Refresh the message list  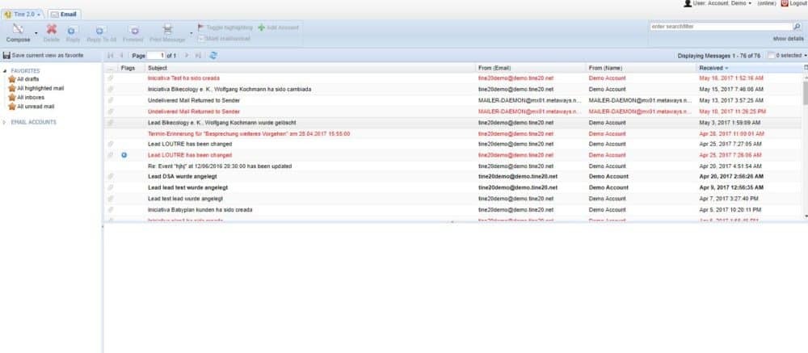coord(213,56)
